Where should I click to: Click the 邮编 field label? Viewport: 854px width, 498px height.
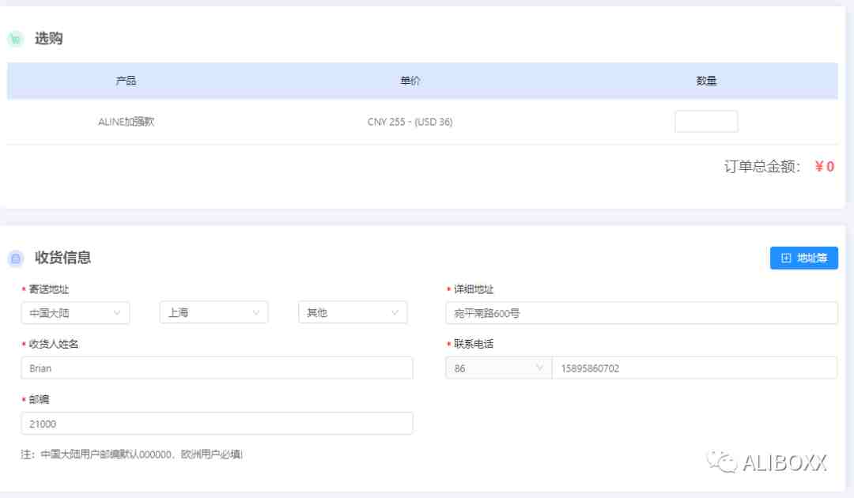(x=39, y=399)
